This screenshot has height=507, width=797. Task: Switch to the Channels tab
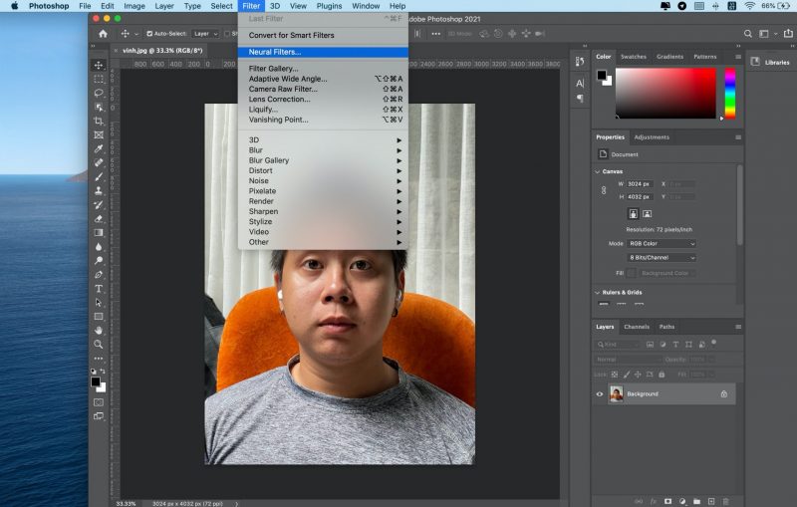(x=637, y=327)
